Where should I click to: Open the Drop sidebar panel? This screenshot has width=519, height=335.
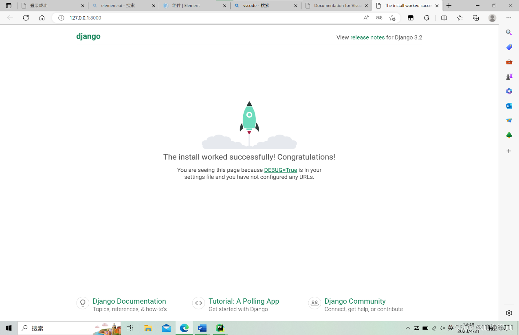(509, 120)
